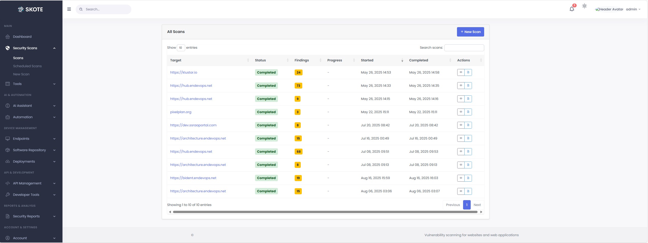Click the hamburger menu icon
The image size is (648, 243).
pos(69,9)
